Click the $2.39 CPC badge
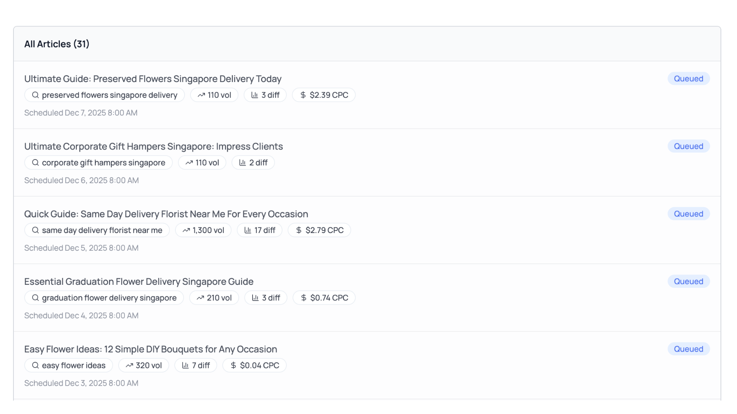This screenshot has height=414, width=737. [324, 95]
